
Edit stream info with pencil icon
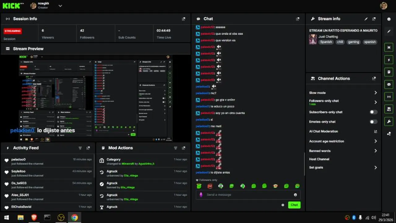click(366, 19)
